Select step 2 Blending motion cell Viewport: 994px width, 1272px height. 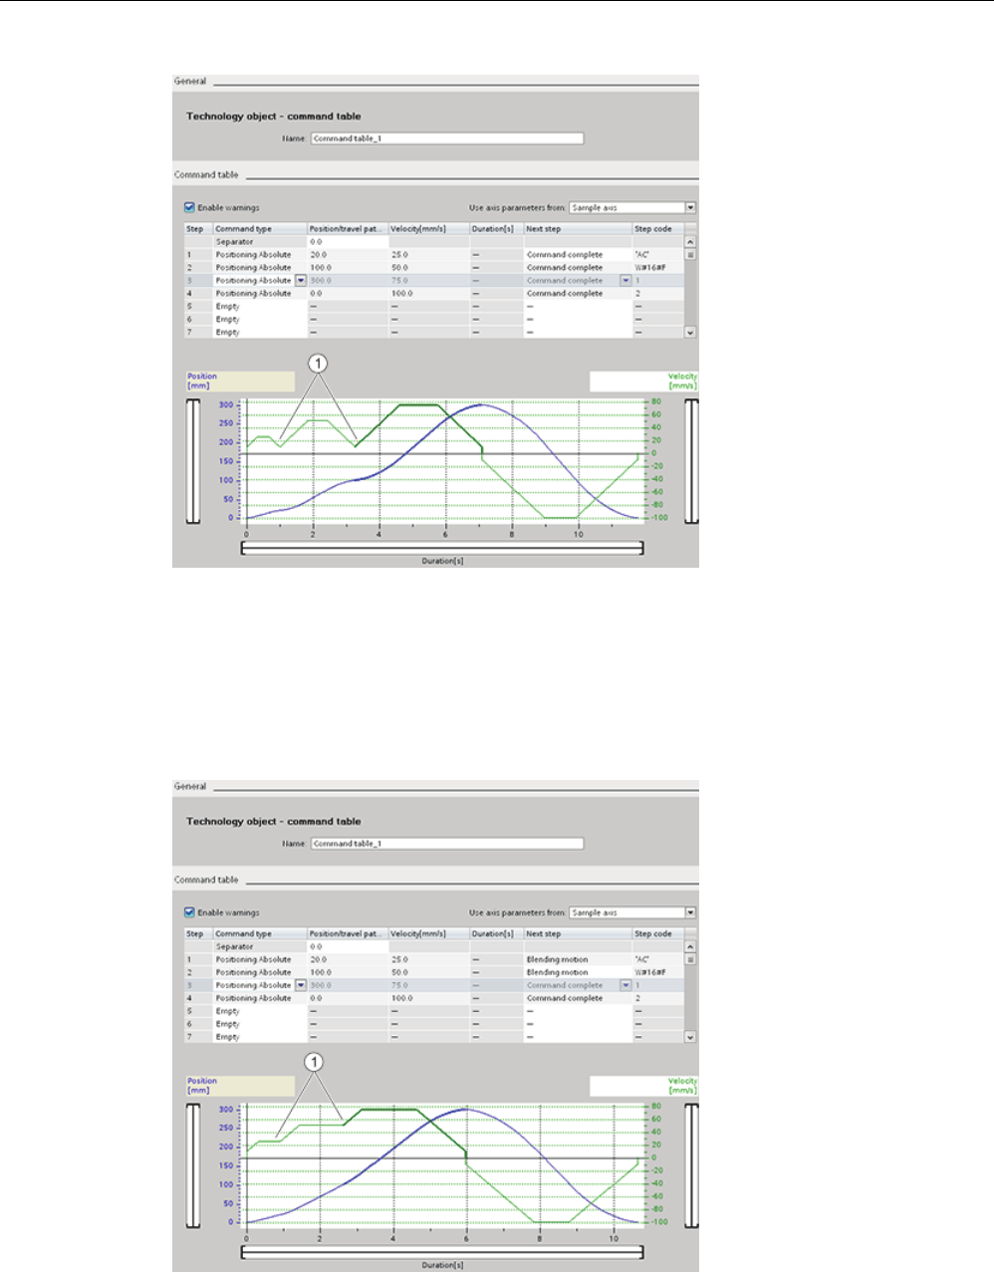pos(578,972)
